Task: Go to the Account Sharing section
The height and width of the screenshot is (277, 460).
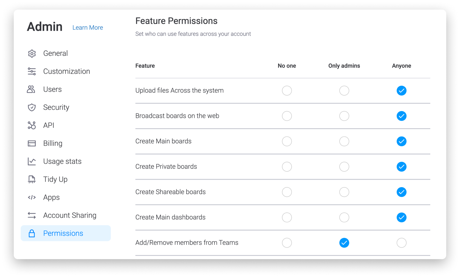Action: pos(70,215)
